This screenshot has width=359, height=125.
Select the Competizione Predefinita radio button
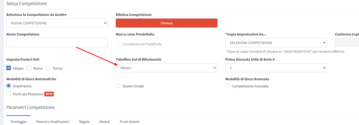[x=118, y=44]
